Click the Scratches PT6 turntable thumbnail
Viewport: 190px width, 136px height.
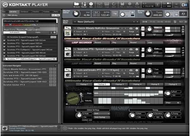[x=68, y=54]
